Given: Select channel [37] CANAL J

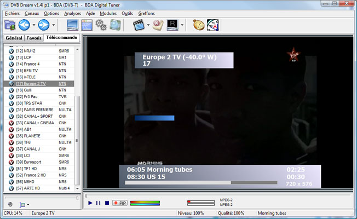Looking at the screenshot, I should (x=39, y=149).
